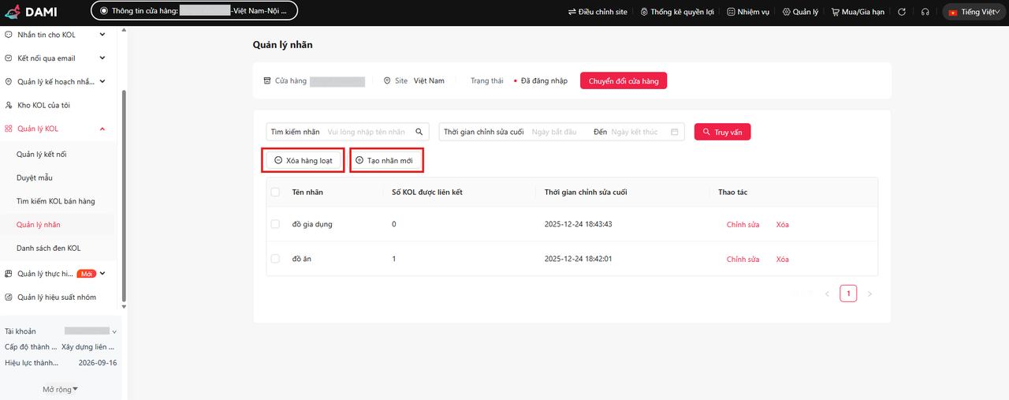
Task: Collapse the Quản lý KOL sidebar section
Action: (x=102, y=129)
